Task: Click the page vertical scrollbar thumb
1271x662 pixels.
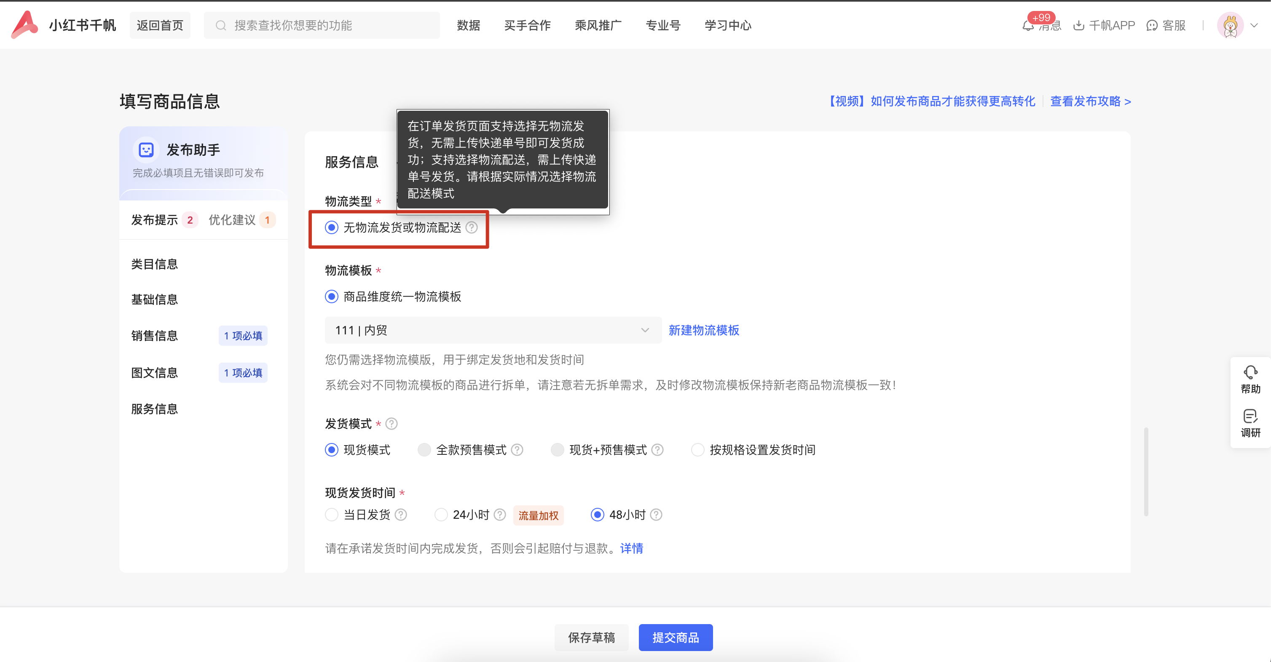Action: [x=1146, y=472]
